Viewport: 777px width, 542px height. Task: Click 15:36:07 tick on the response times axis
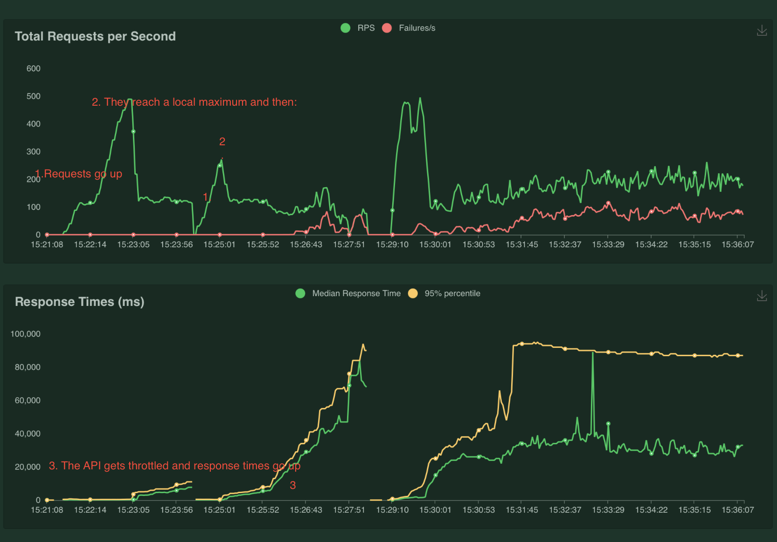[738, 510]
